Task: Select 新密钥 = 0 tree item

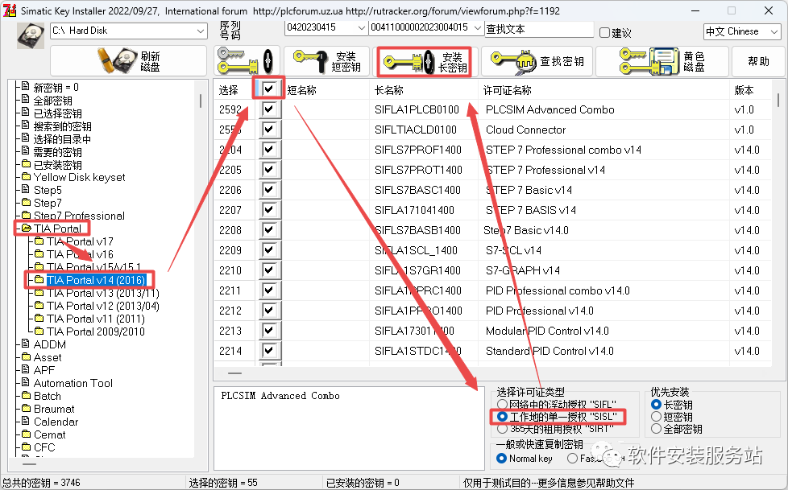Action: [x=56, y=88]
